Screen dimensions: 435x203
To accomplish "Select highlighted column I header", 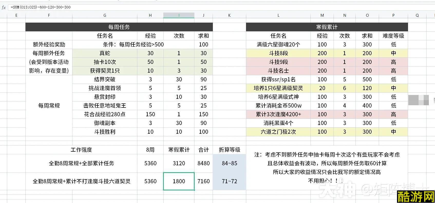I will pos(179,15).
